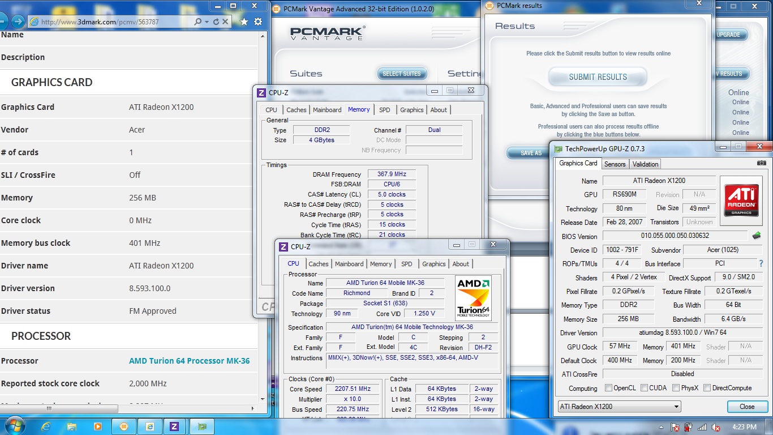Click SELECT SUITES in PCMark Vantage
The image size is (773, 435).
pos(402,74)
